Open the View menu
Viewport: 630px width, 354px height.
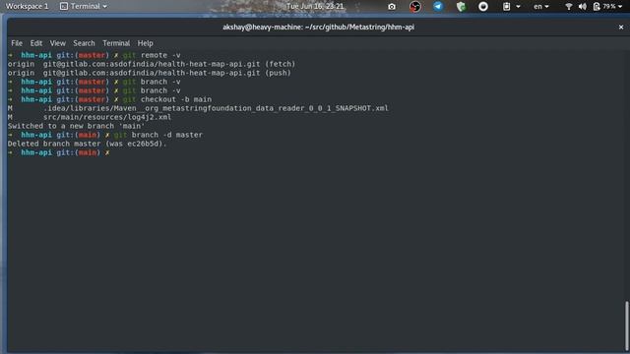(57, 43)
